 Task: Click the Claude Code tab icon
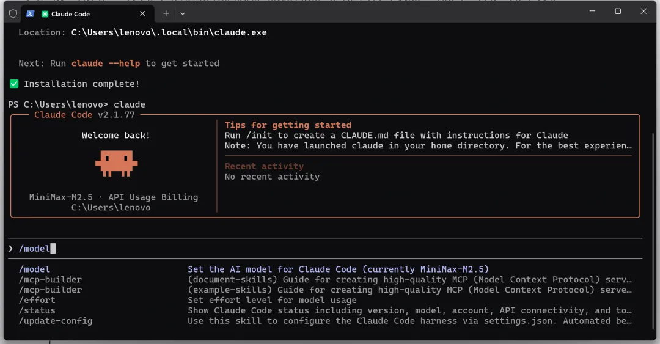(45, 13)
